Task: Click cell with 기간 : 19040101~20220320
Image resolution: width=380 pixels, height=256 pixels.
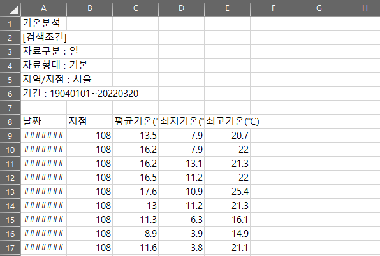Action: pyautogui.click(x=43, y=94)
